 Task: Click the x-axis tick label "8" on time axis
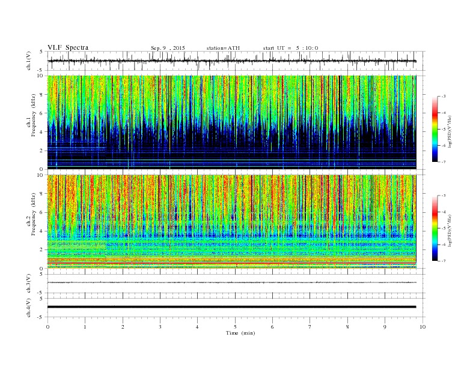tap(347, 327)
